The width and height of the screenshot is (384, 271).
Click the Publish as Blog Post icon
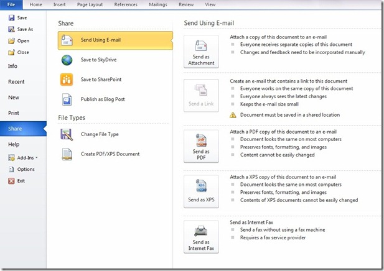click(67, 99)
